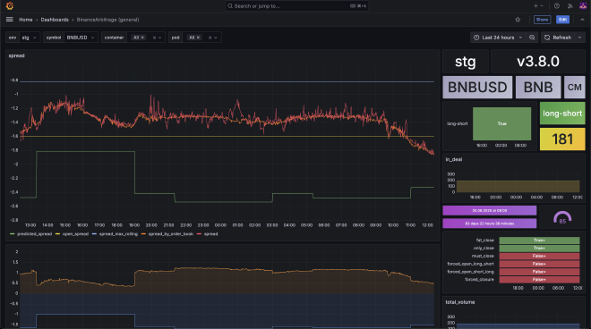Click the green True state timeline bar
591x329 pixels.
click(x=501, y=124)
